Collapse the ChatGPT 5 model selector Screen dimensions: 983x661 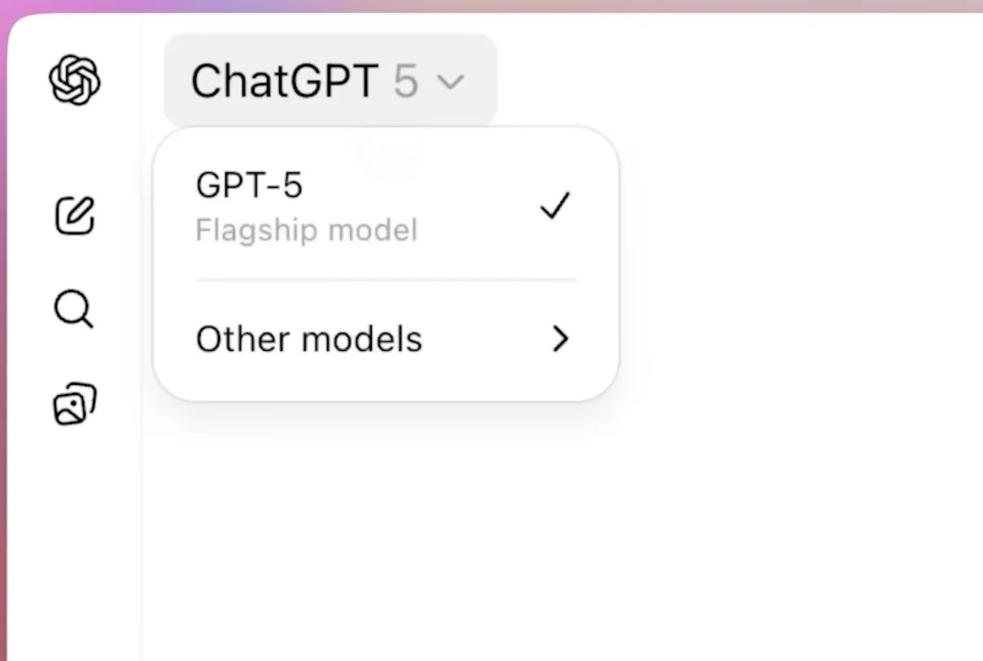pos(330,81)
